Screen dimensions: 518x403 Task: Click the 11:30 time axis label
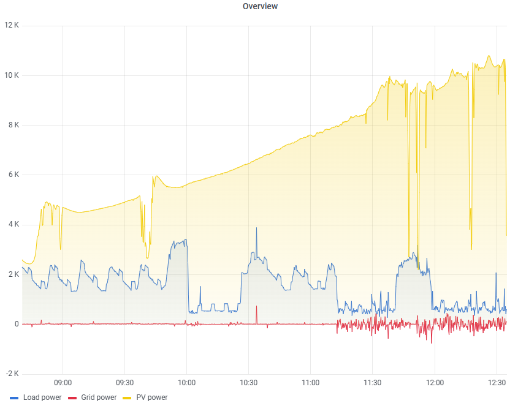373,383
